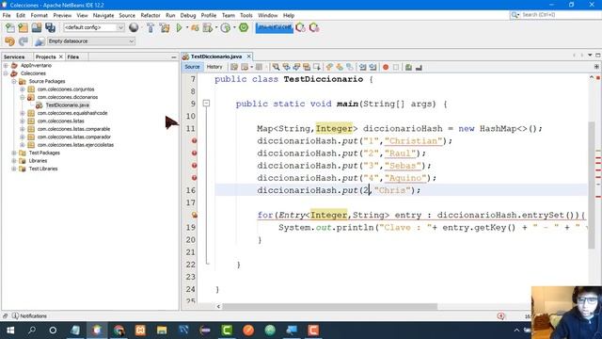Click the Undo arrow icon
The image size is (602, 339).
[9, 41]
